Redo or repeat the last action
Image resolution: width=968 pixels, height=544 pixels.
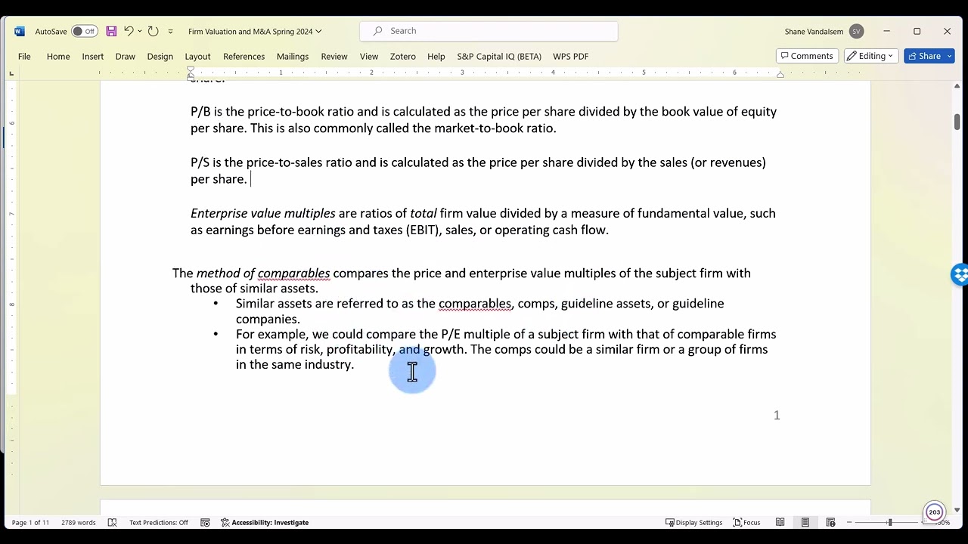click(x=153, y=31)
